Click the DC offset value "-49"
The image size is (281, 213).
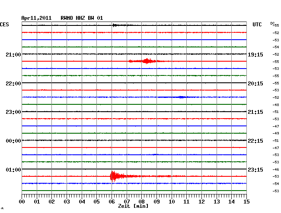pos(276,133)
